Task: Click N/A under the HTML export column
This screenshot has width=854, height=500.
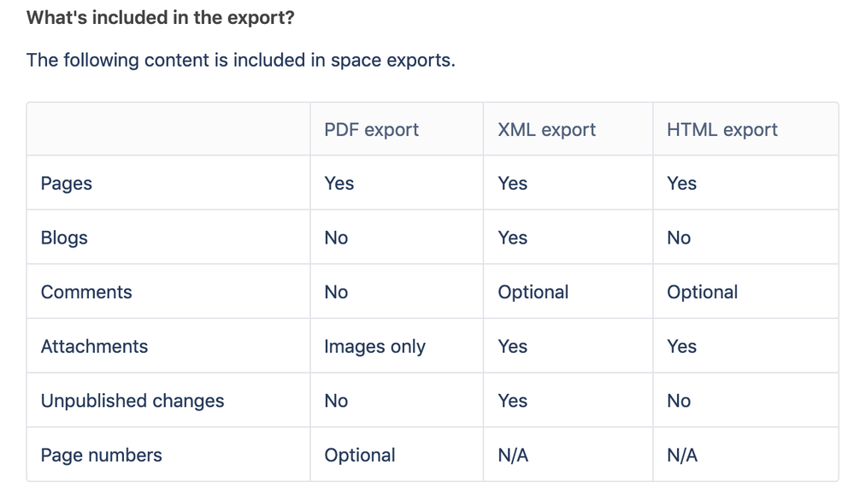Action: (x=682, y=456)
